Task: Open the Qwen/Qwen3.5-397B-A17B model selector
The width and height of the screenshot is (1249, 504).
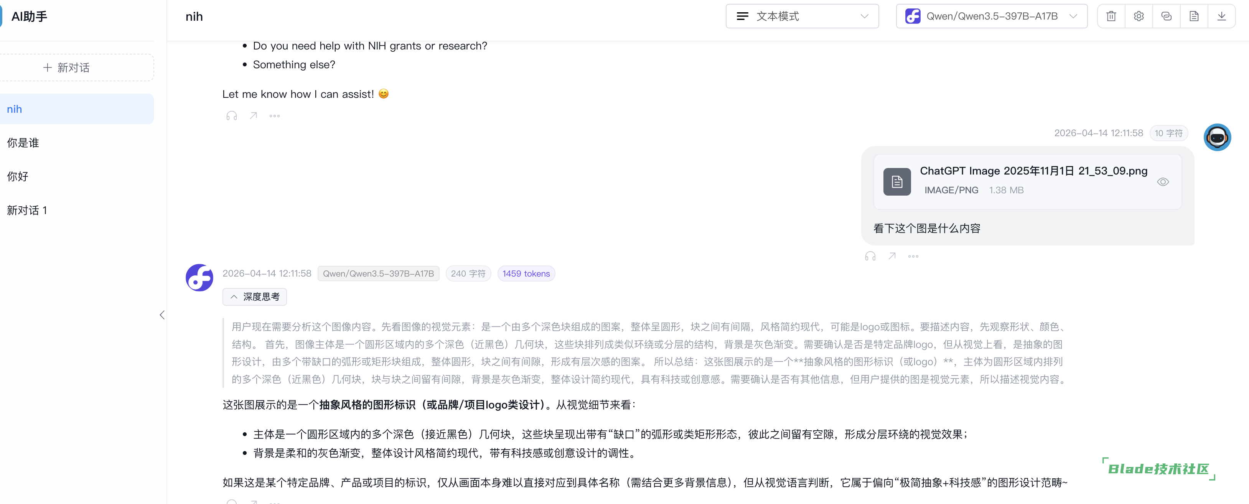Action: 991,15
